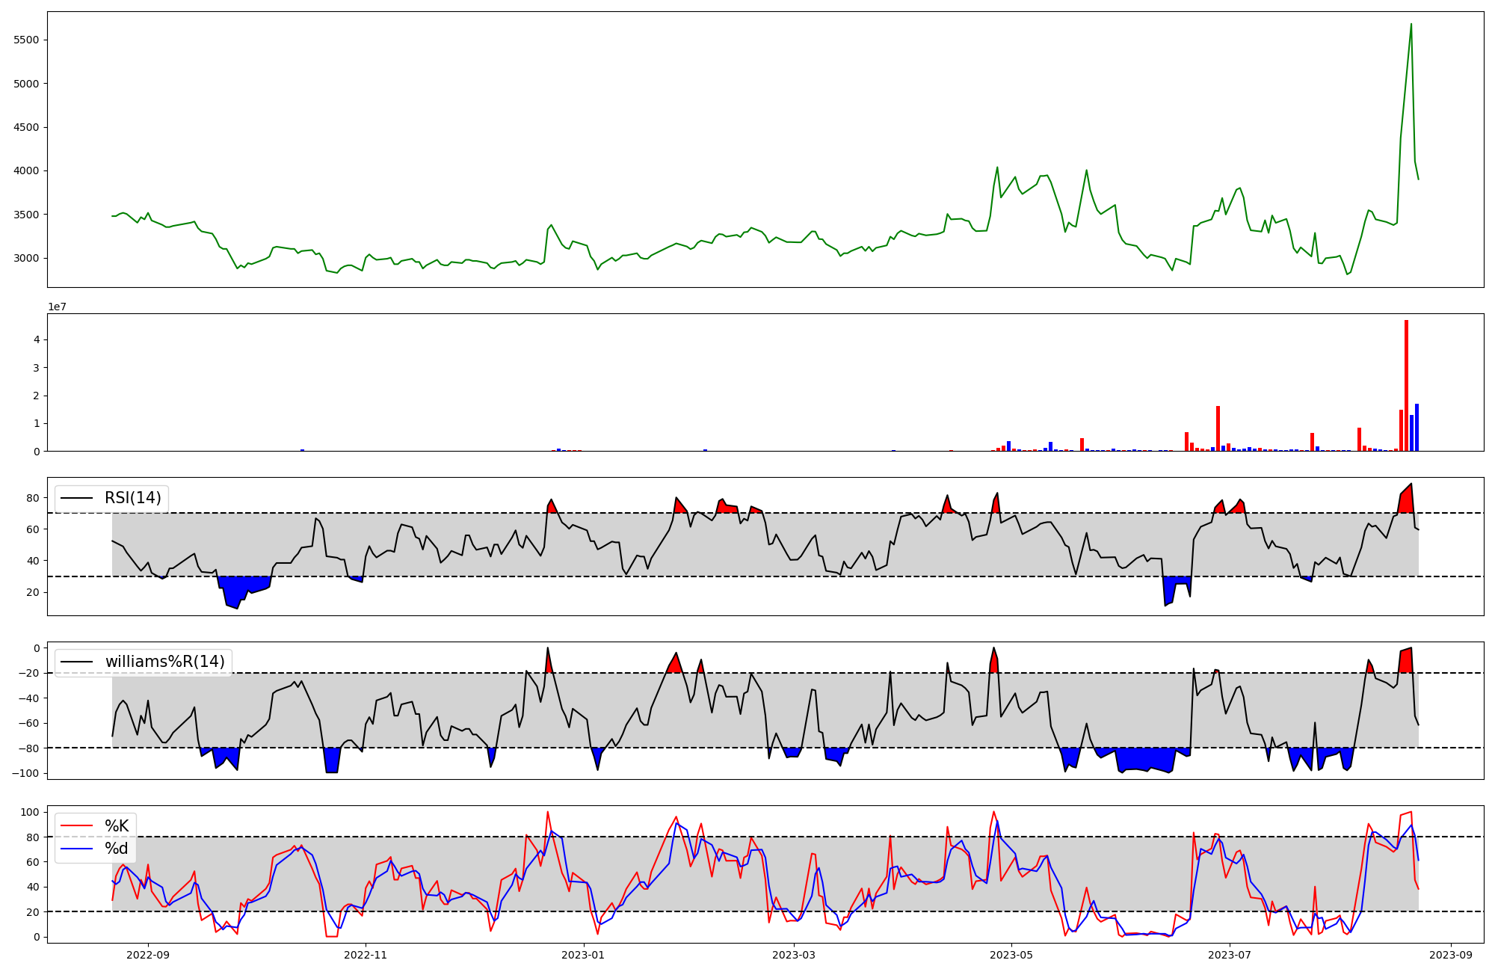Image resolution: width=1495 pixels, height=972 pixels.
Task: Click the red %K legend entry
Action: [116, 826]
